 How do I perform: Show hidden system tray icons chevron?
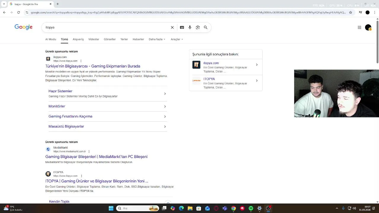coord(337,208)
